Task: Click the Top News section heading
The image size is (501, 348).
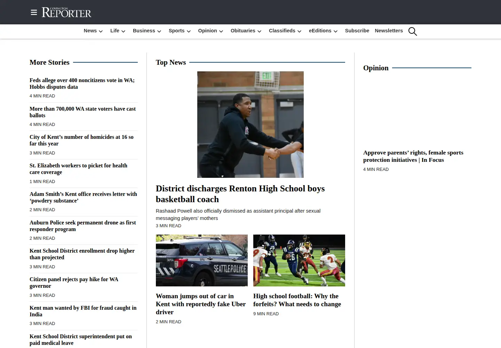Action: pos(171,62)
